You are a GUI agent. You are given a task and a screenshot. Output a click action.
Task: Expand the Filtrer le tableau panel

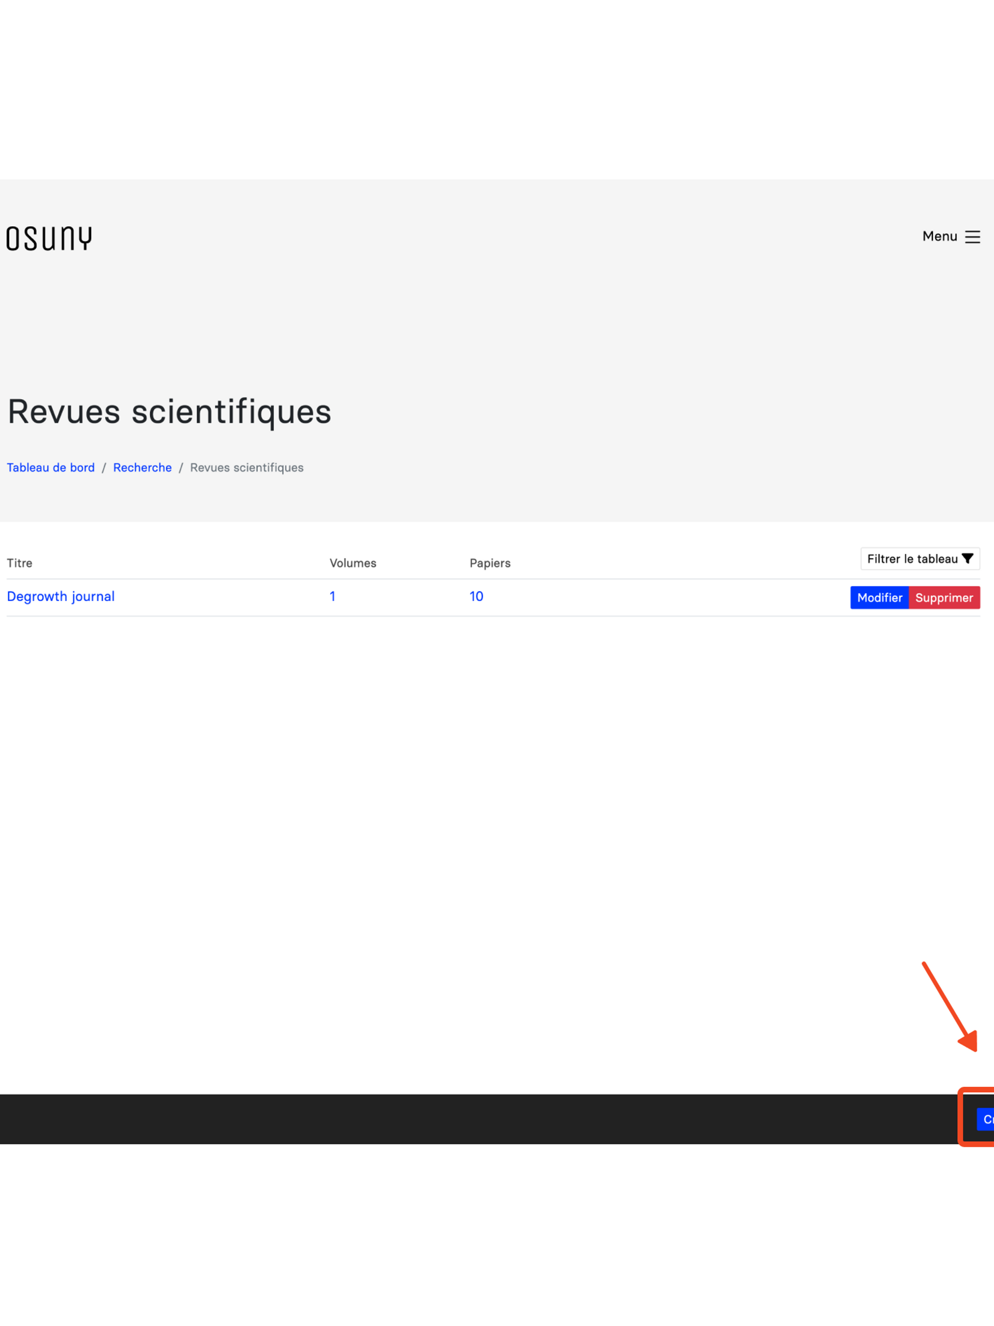(x=913, y=559)
